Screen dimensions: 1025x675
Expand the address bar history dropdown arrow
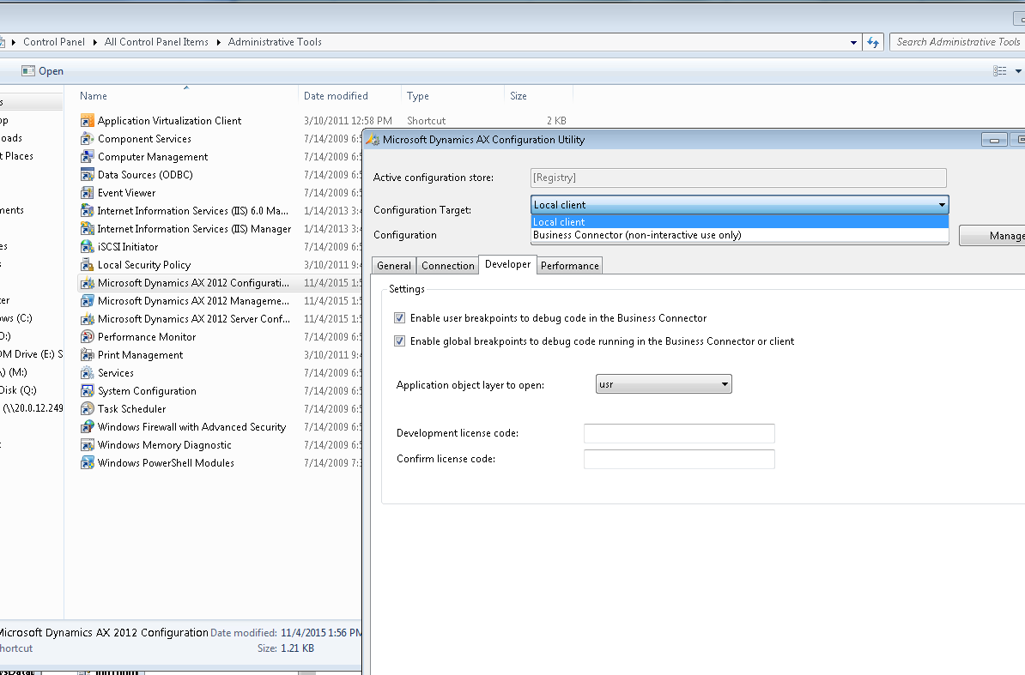853,42
